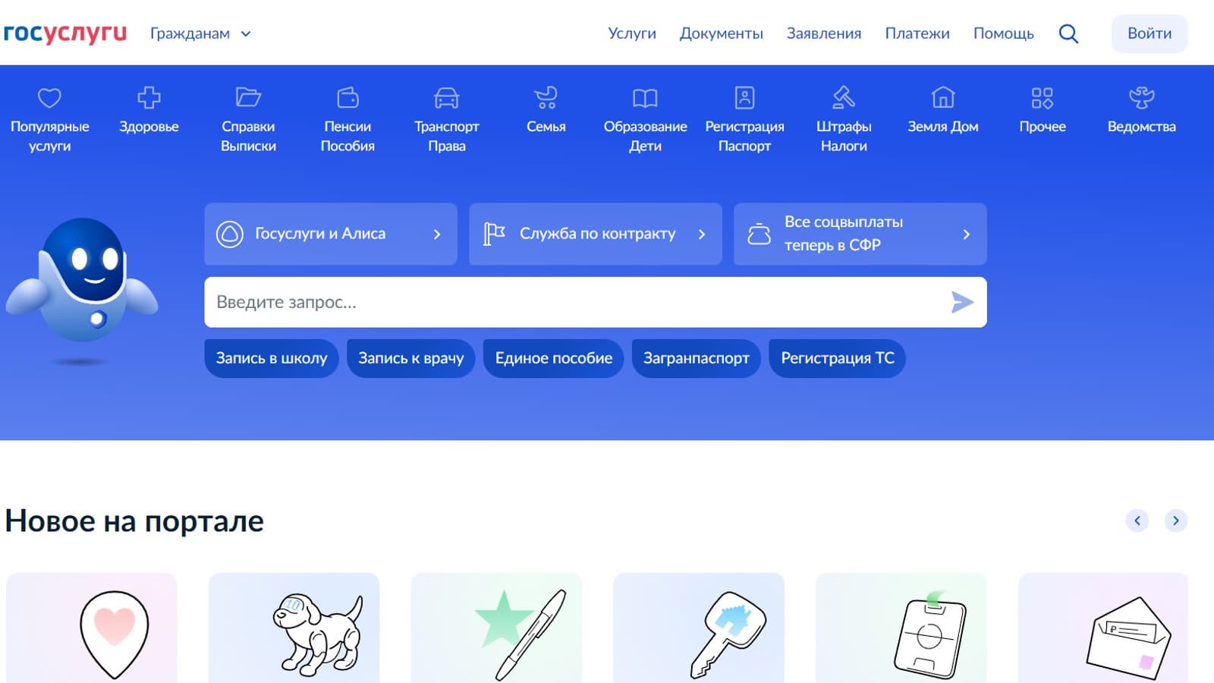Open the news card with house key
Viewport: 1214px width, 683px height.
click(x=699, y=628)
